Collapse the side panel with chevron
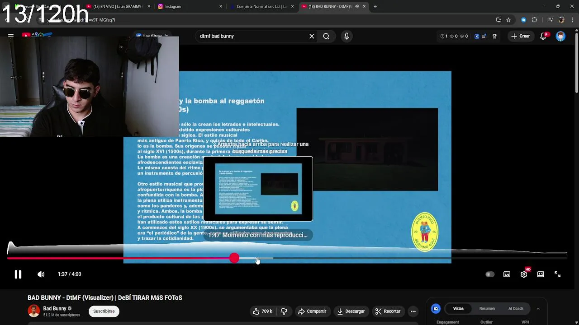 [x=538, y=309]
